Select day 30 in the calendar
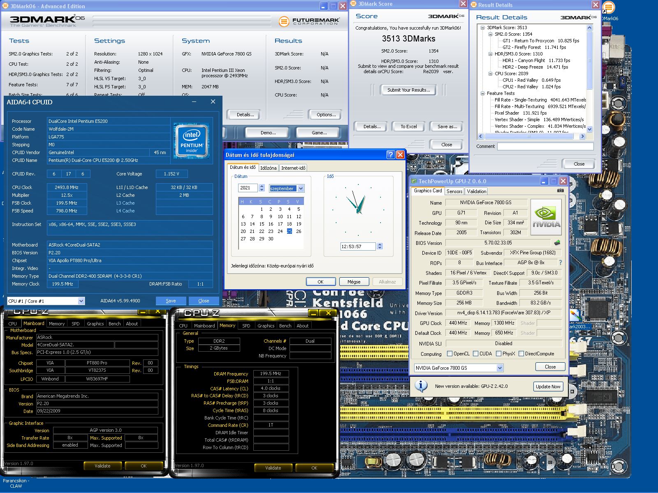The height and width of the screenshot is (493, 658). (x=271, y=239)
